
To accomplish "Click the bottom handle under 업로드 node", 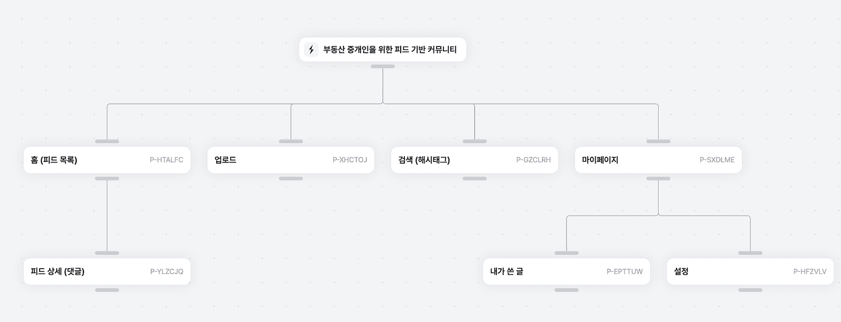I will (291, 178).
